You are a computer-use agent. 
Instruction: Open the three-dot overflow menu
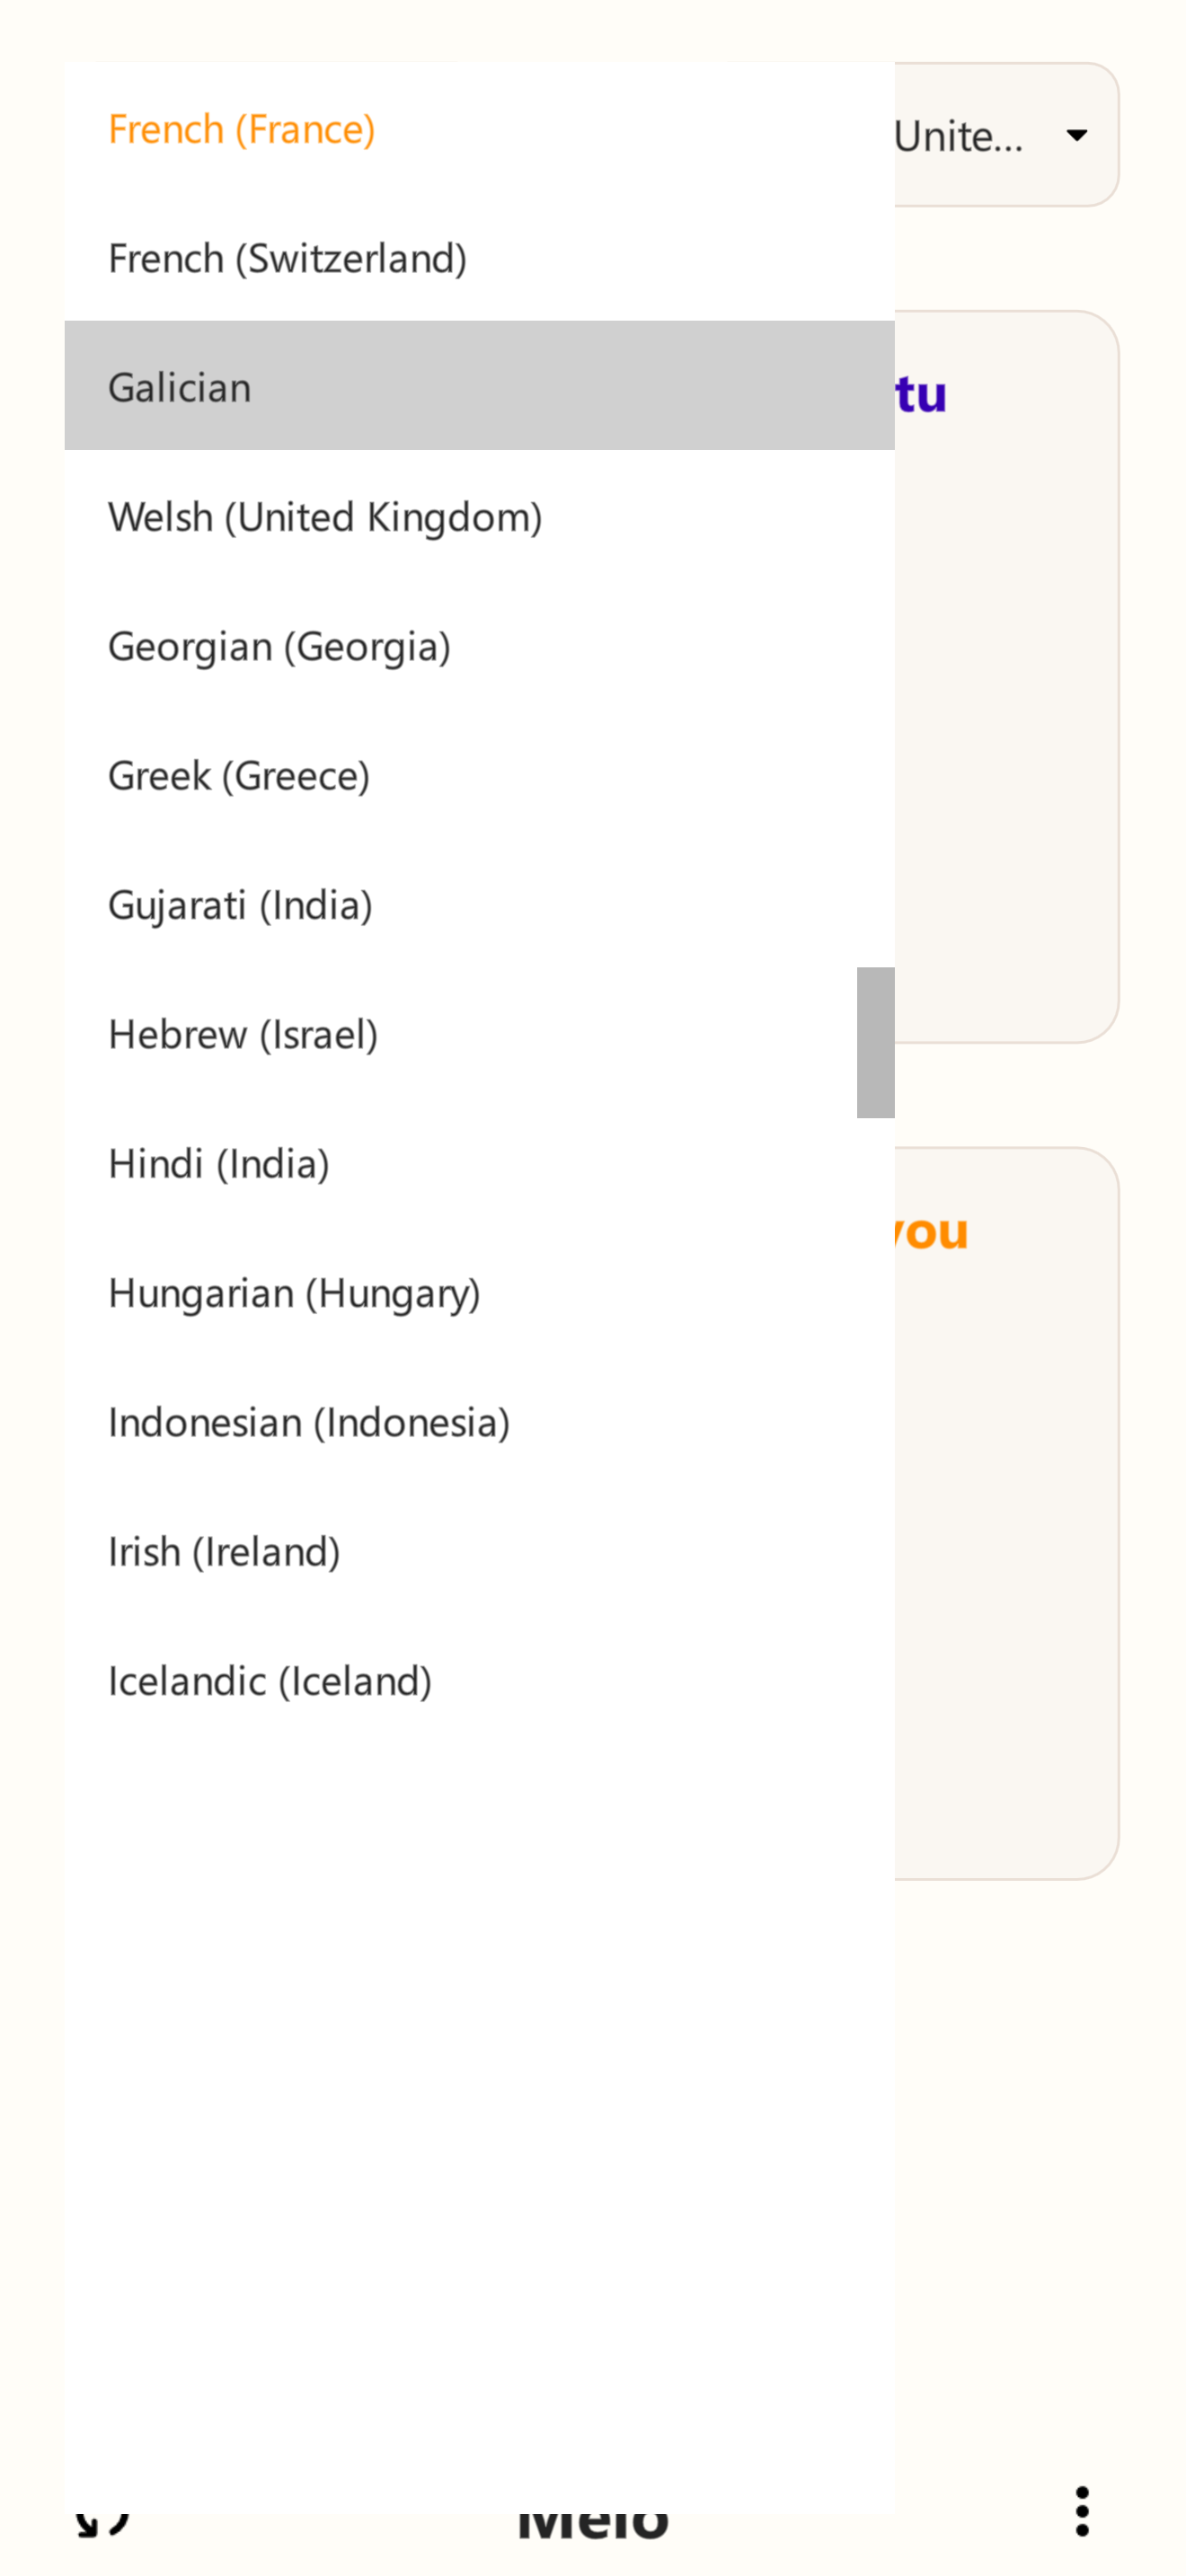[x=1081, y=2511]
